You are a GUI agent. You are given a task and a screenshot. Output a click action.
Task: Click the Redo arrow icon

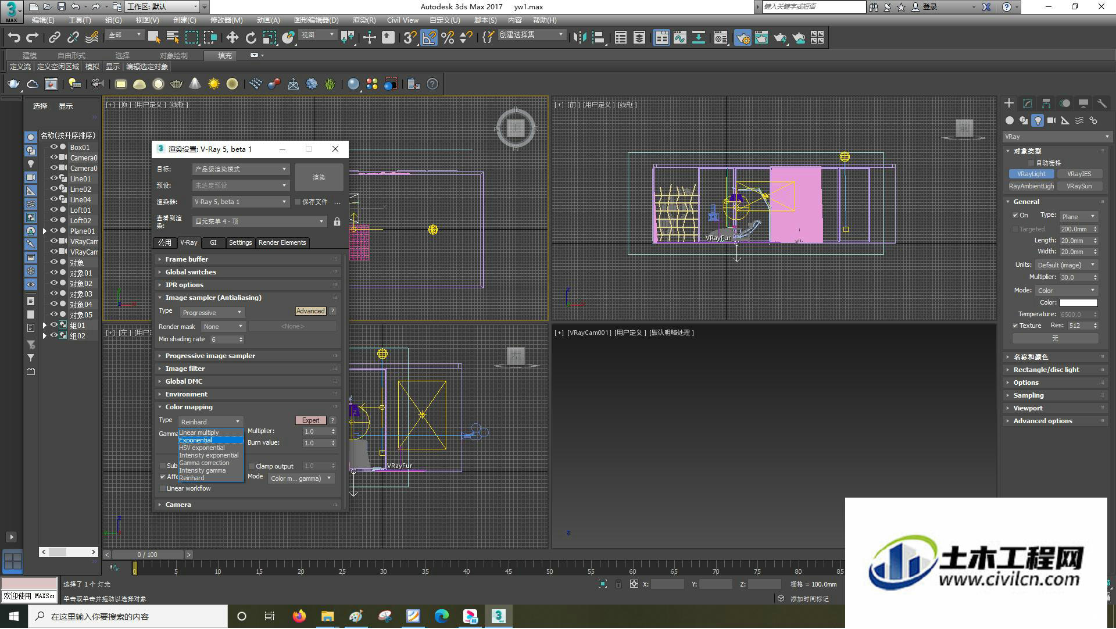[x=33, y=38]
